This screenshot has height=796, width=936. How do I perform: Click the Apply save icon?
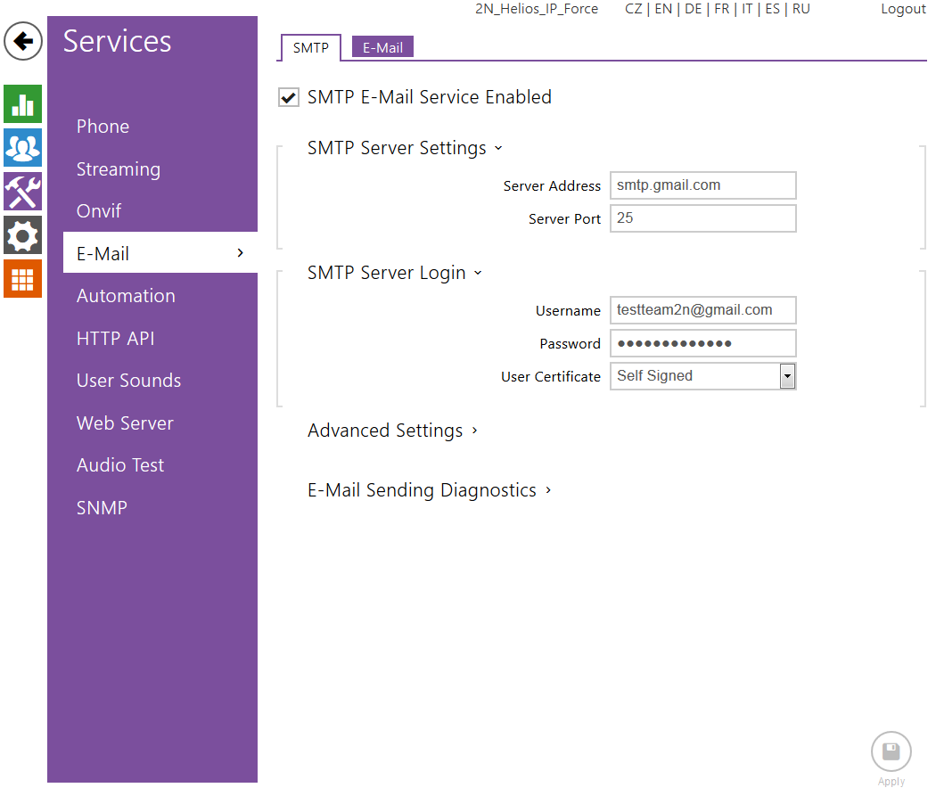[x=891, y=751]
